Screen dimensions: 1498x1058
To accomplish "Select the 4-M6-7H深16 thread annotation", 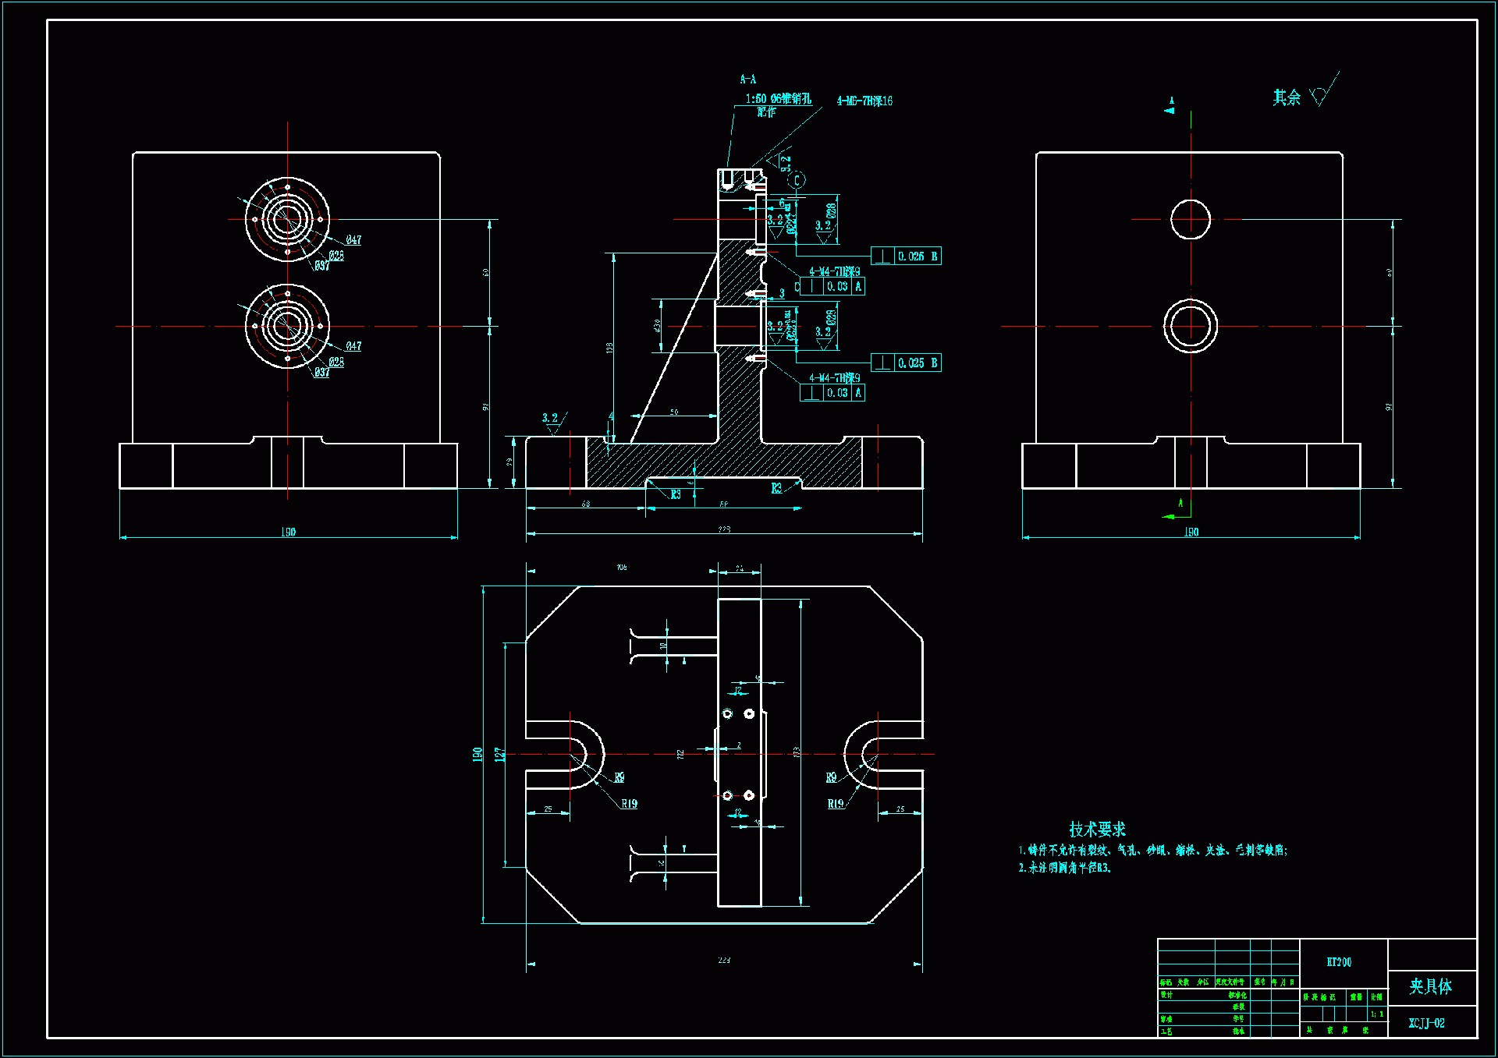I will pos(864,101).
